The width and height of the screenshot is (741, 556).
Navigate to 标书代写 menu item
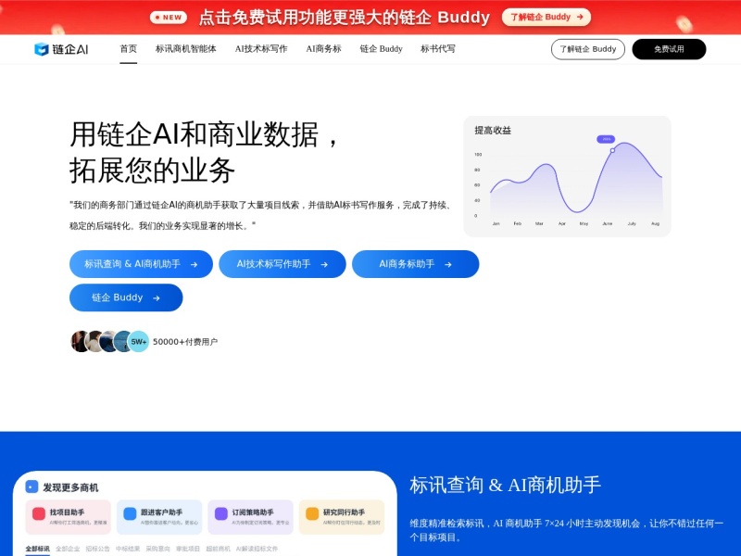click(437, 49)
